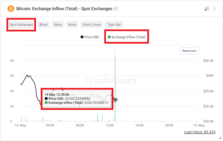Screen dimensions: 223x141
Task: Grab the corner resize handle icon
Action: pos(220,138)
